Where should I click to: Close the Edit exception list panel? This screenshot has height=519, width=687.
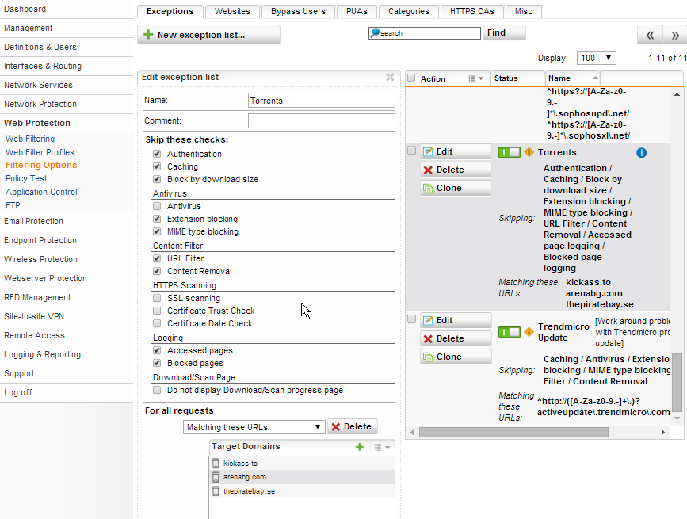pos(390,77)
